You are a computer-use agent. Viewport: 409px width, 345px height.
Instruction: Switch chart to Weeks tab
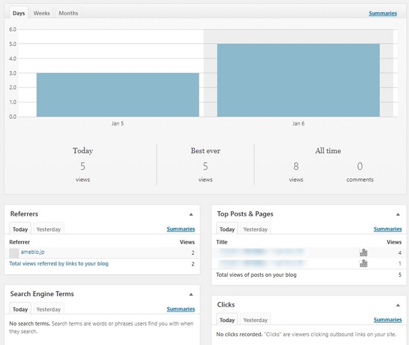click(x=42, y=13)
